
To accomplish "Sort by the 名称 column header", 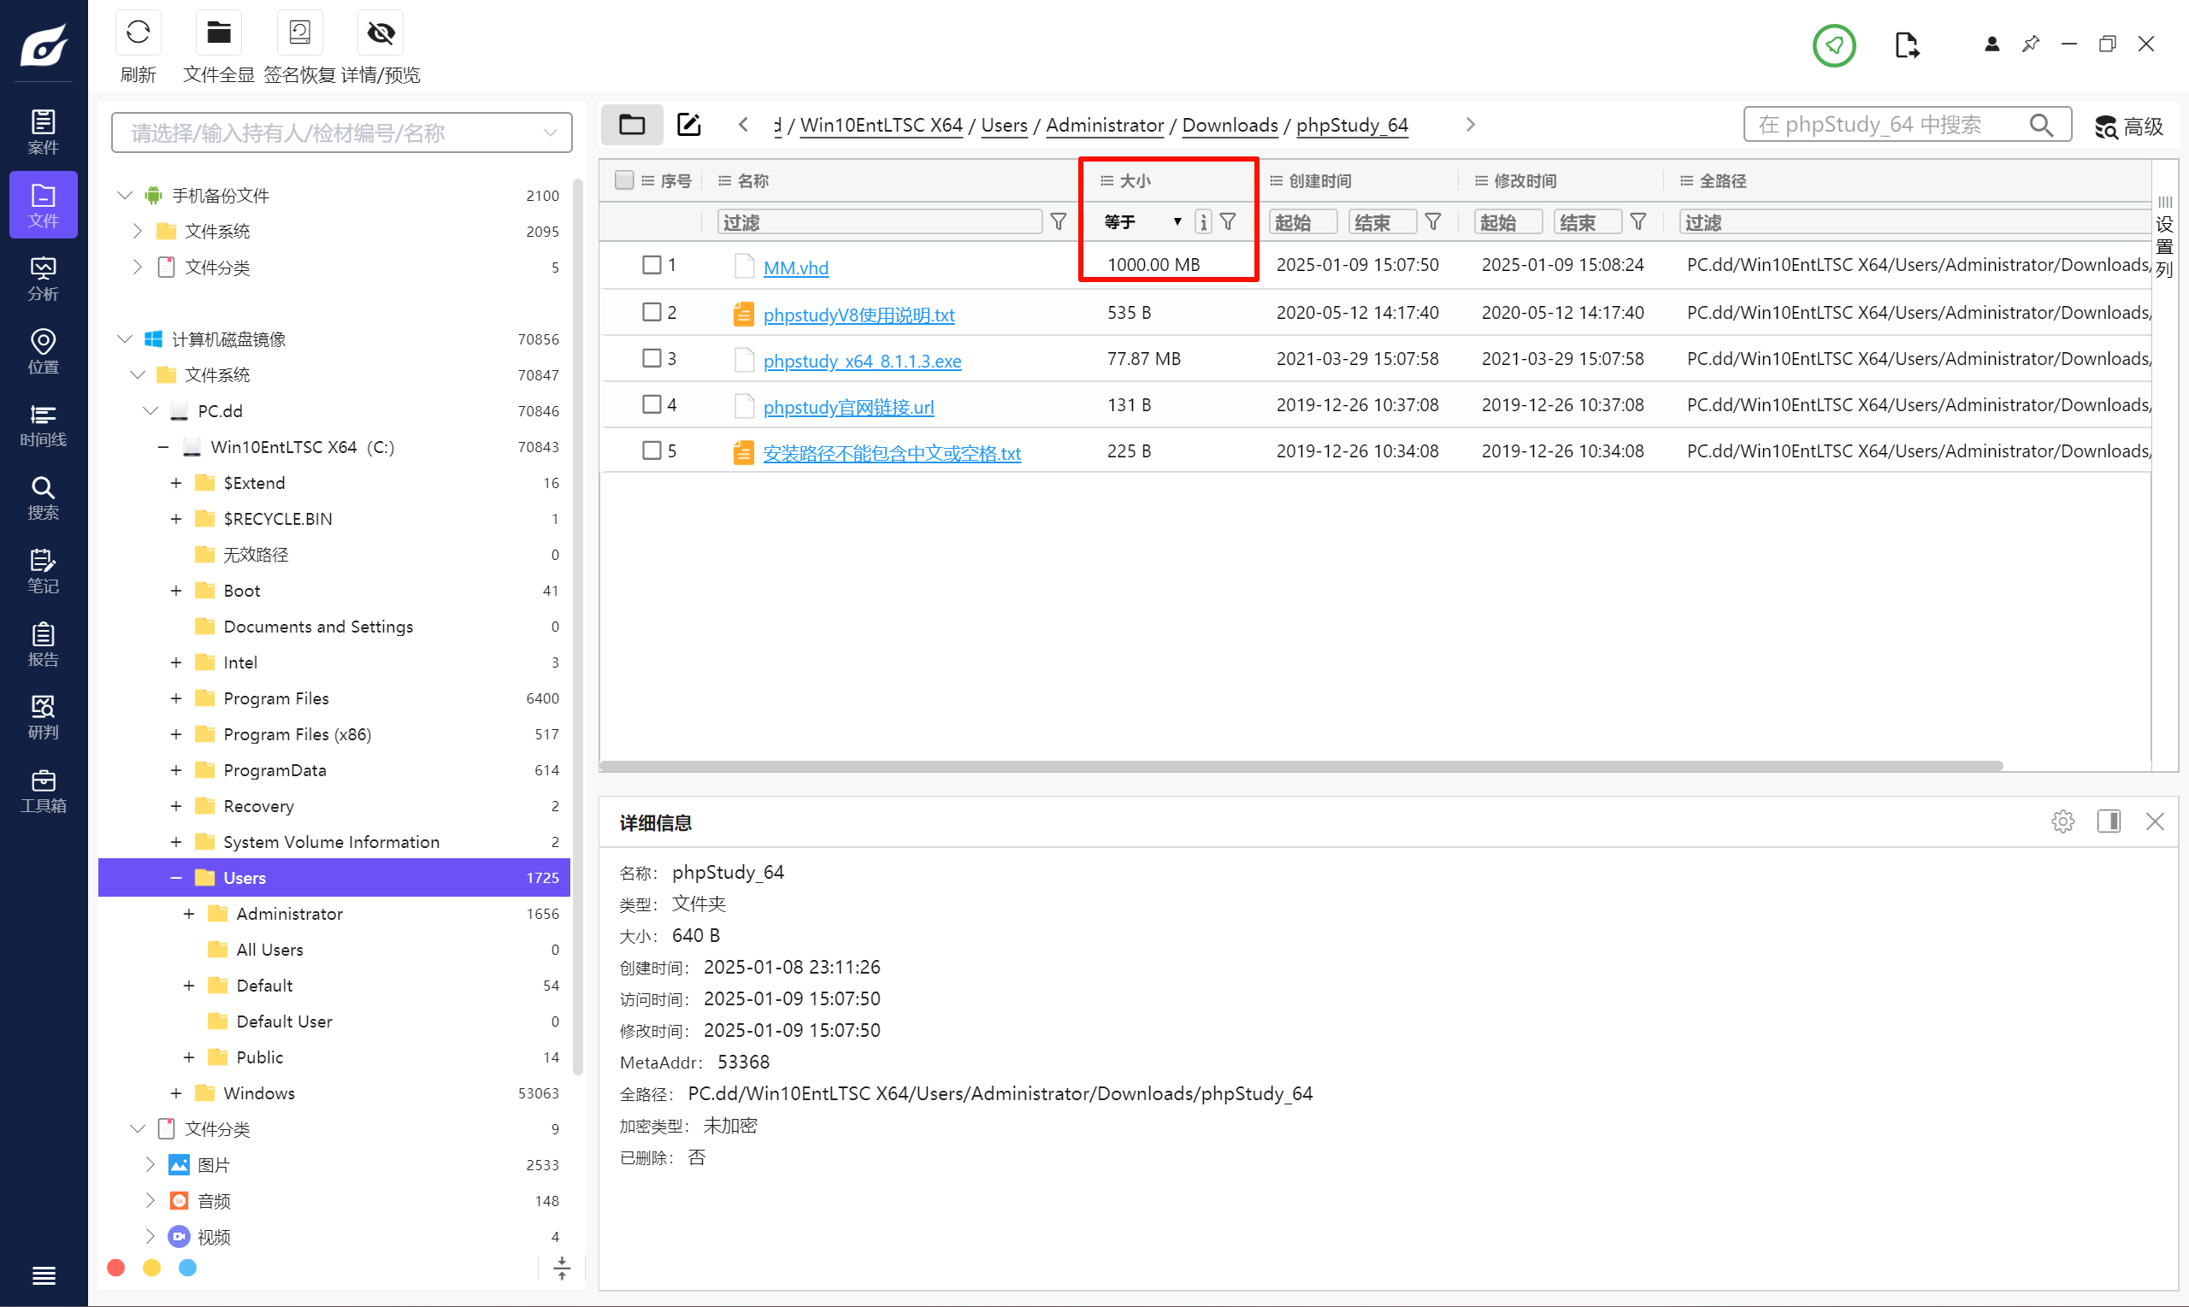I will (752, 180).
